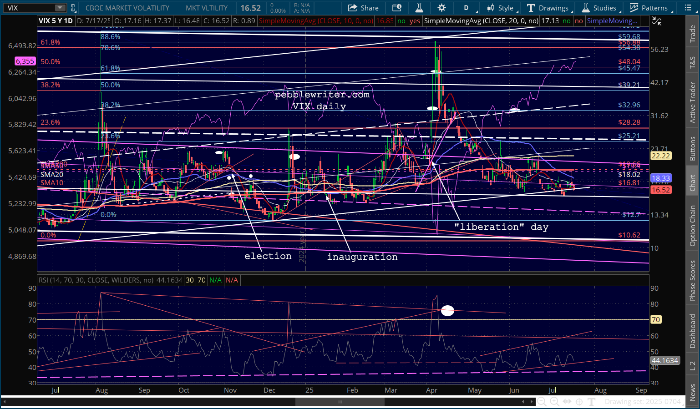Open the Active Trader side tab
Viewport: 700px width, 409px height.
[692, 102]
